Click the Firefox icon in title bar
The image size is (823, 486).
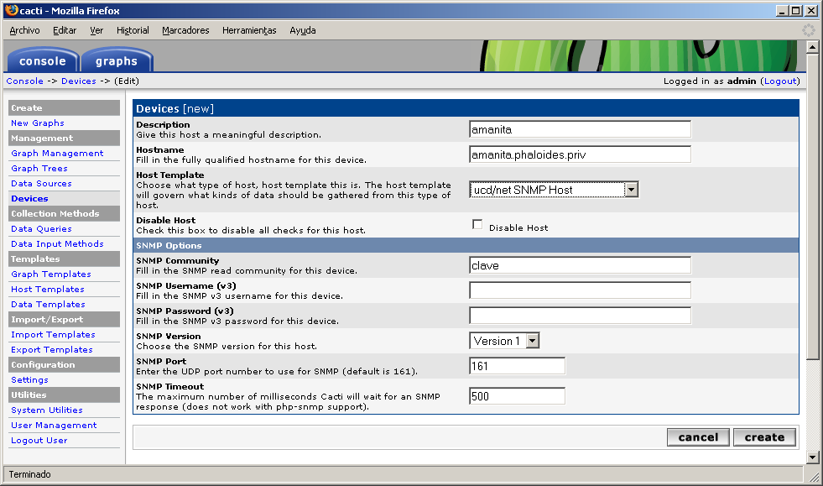click(11, 10)
